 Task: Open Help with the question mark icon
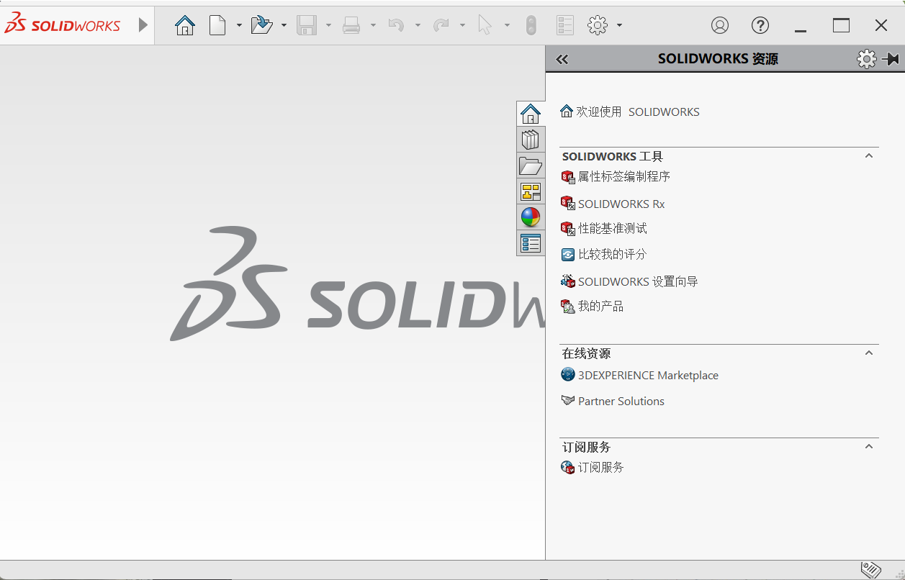(760, 25)
